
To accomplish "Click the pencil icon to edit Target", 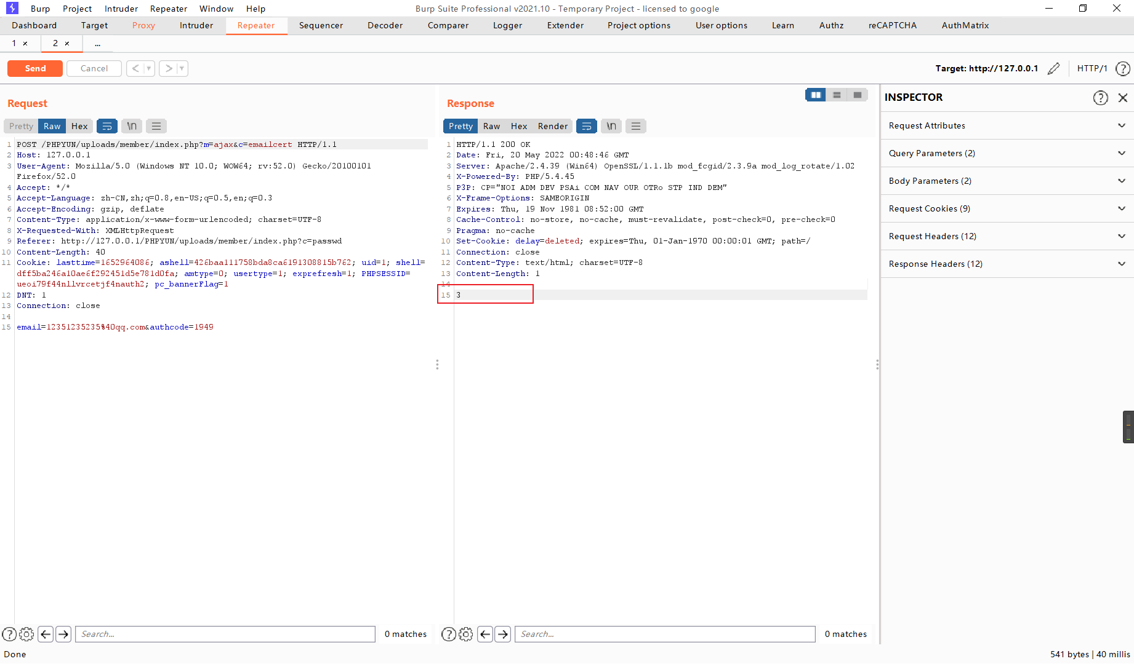I will [x=1054, y=68].
